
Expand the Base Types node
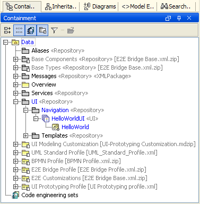click(x=16, y=67)
